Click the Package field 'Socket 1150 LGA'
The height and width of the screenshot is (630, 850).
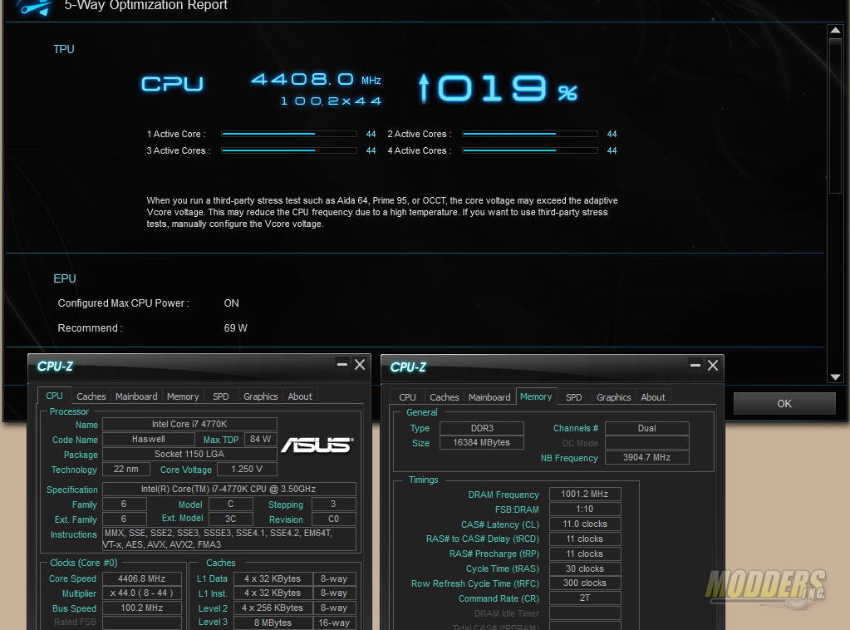(189, 454)
